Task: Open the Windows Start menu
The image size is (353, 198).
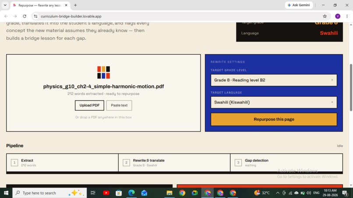Action: click(x=6, y=193)
